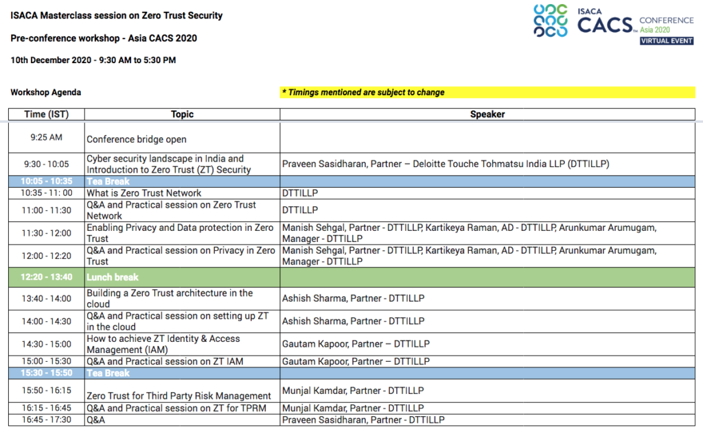
Task: Select the 'ISACA Masterclass session on Zero Trust Security' title
Action: 117,16
